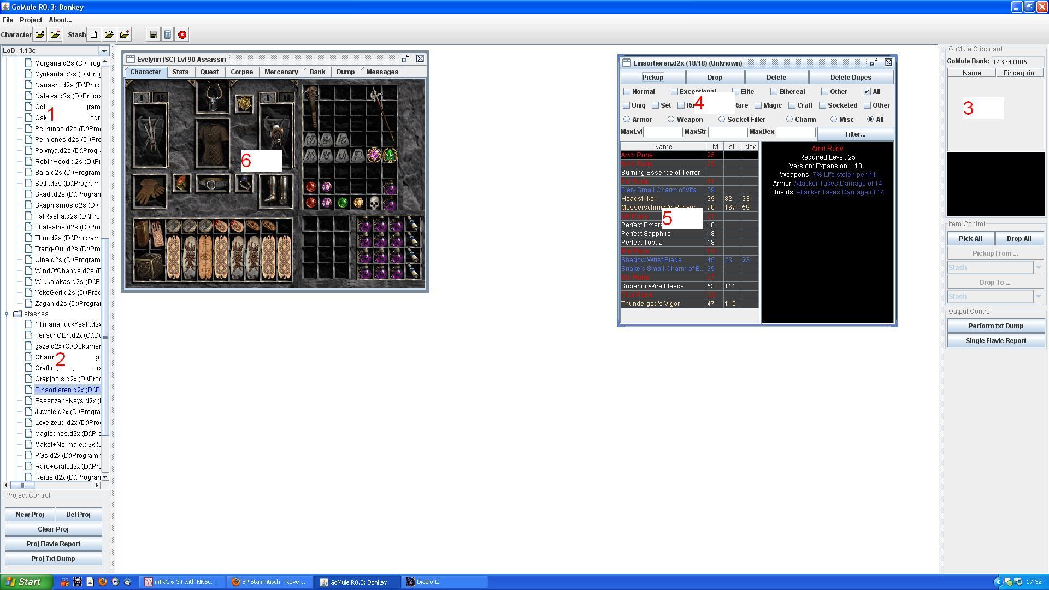The width and height of the screenshot is (1049, 590).
Task: Open the calculator toolbar icon
Action: click(x=168, y=34)
